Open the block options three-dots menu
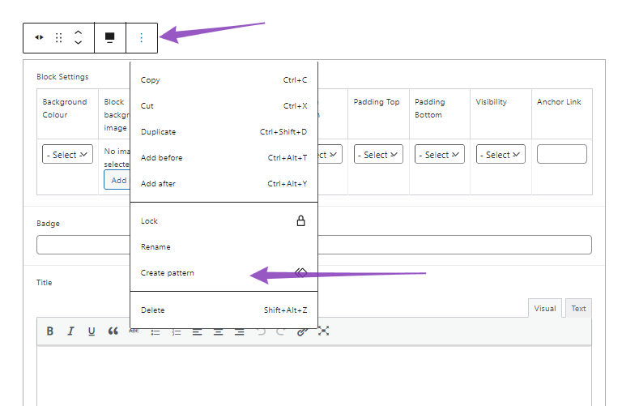The height and width of the screenshot is (406, 622). [142, 38]
